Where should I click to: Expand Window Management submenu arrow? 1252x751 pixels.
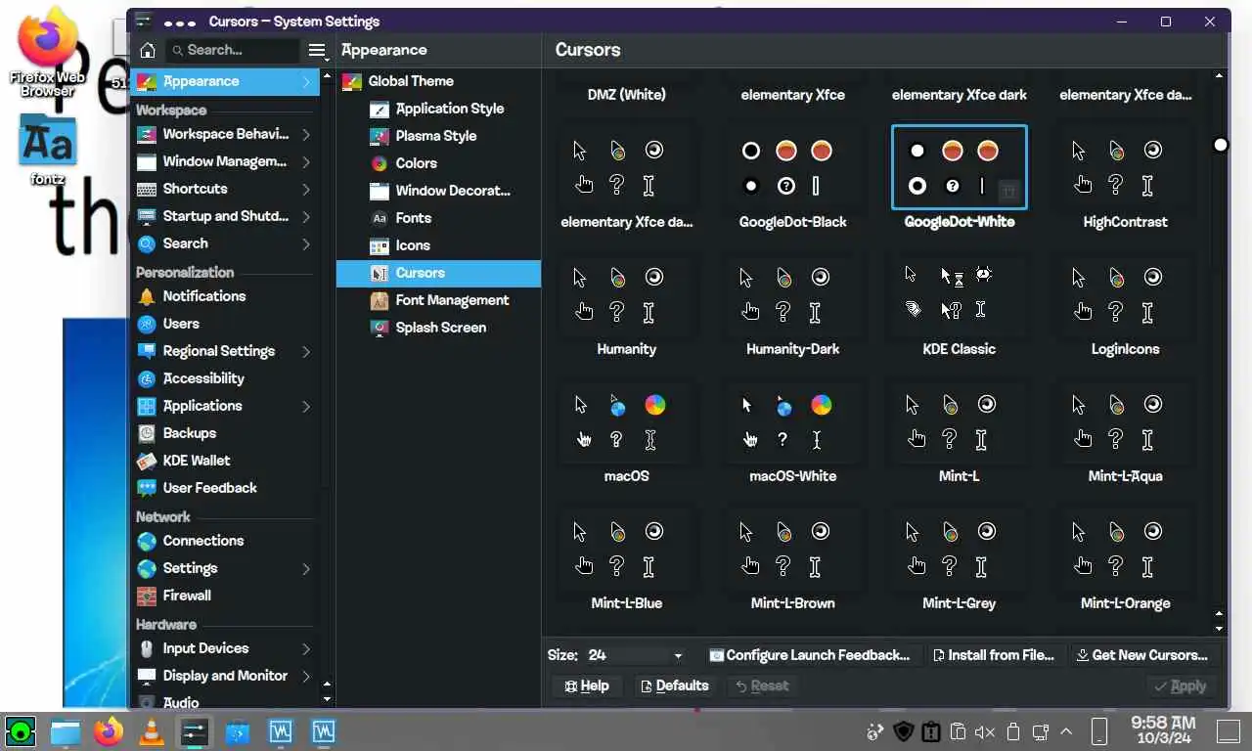[306, 161]
